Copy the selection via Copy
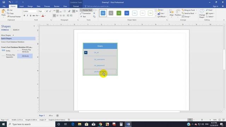The width and height of the screenshot is (226, 127). 10,13
